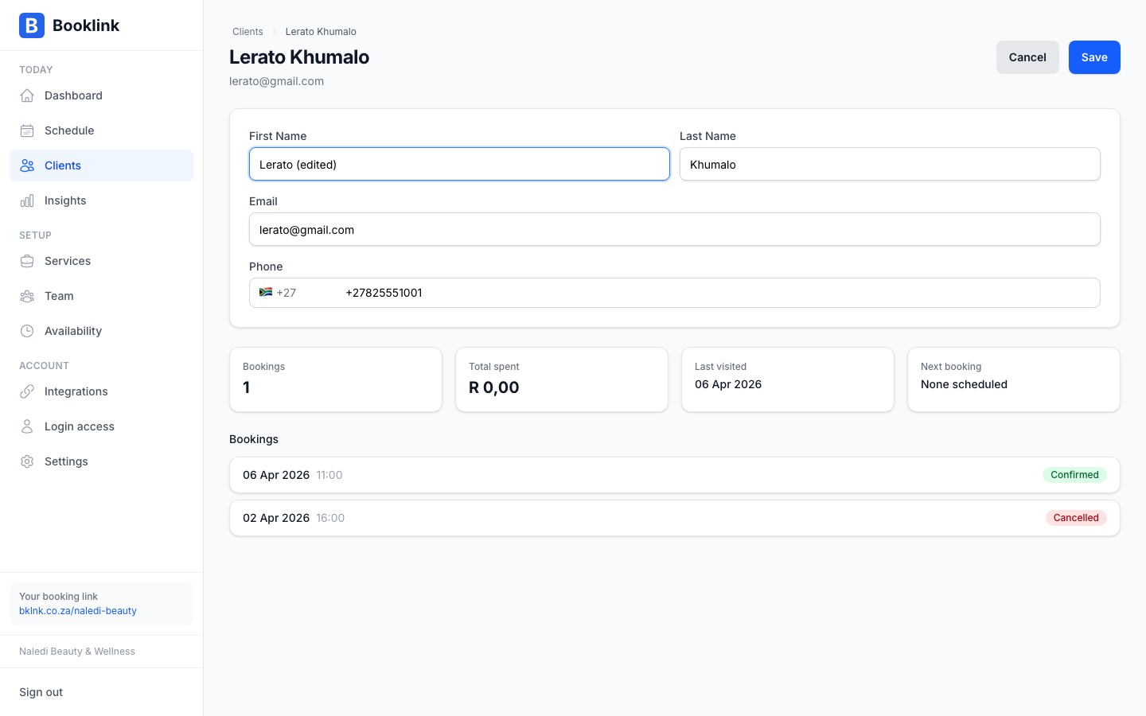1146x716 pixels.
Task: Click the Team group icon
Action: pos(27,296)
